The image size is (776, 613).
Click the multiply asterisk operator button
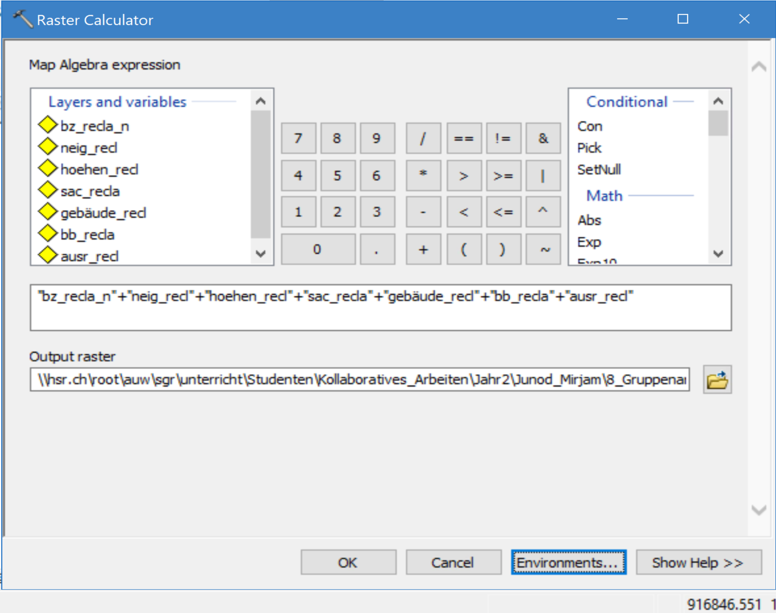tap(423, 175)
